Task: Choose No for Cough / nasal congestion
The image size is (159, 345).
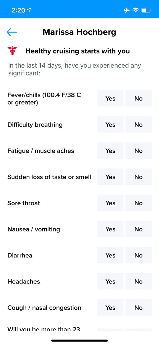Action: [x=138, y=308]
